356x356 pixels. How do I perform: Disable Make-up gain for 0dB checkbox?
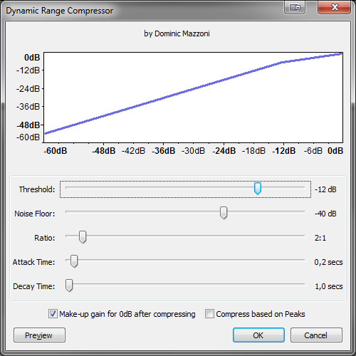[53, 314]
